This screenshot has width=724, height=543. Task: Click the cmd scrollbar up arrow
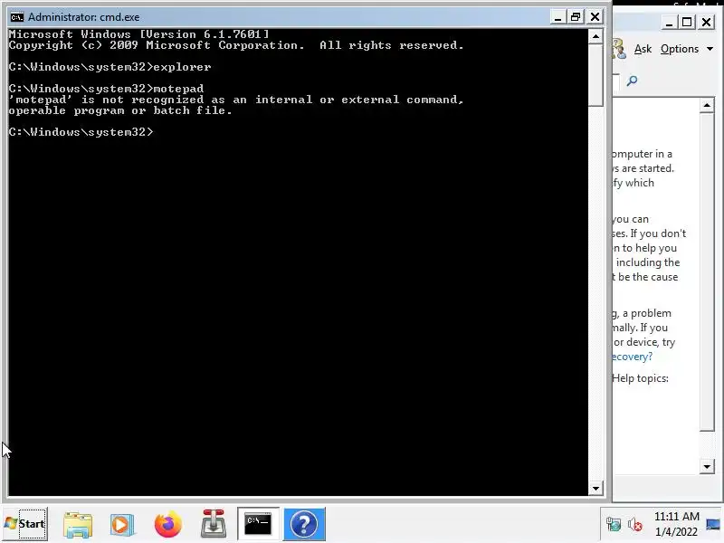click(595, 36)
